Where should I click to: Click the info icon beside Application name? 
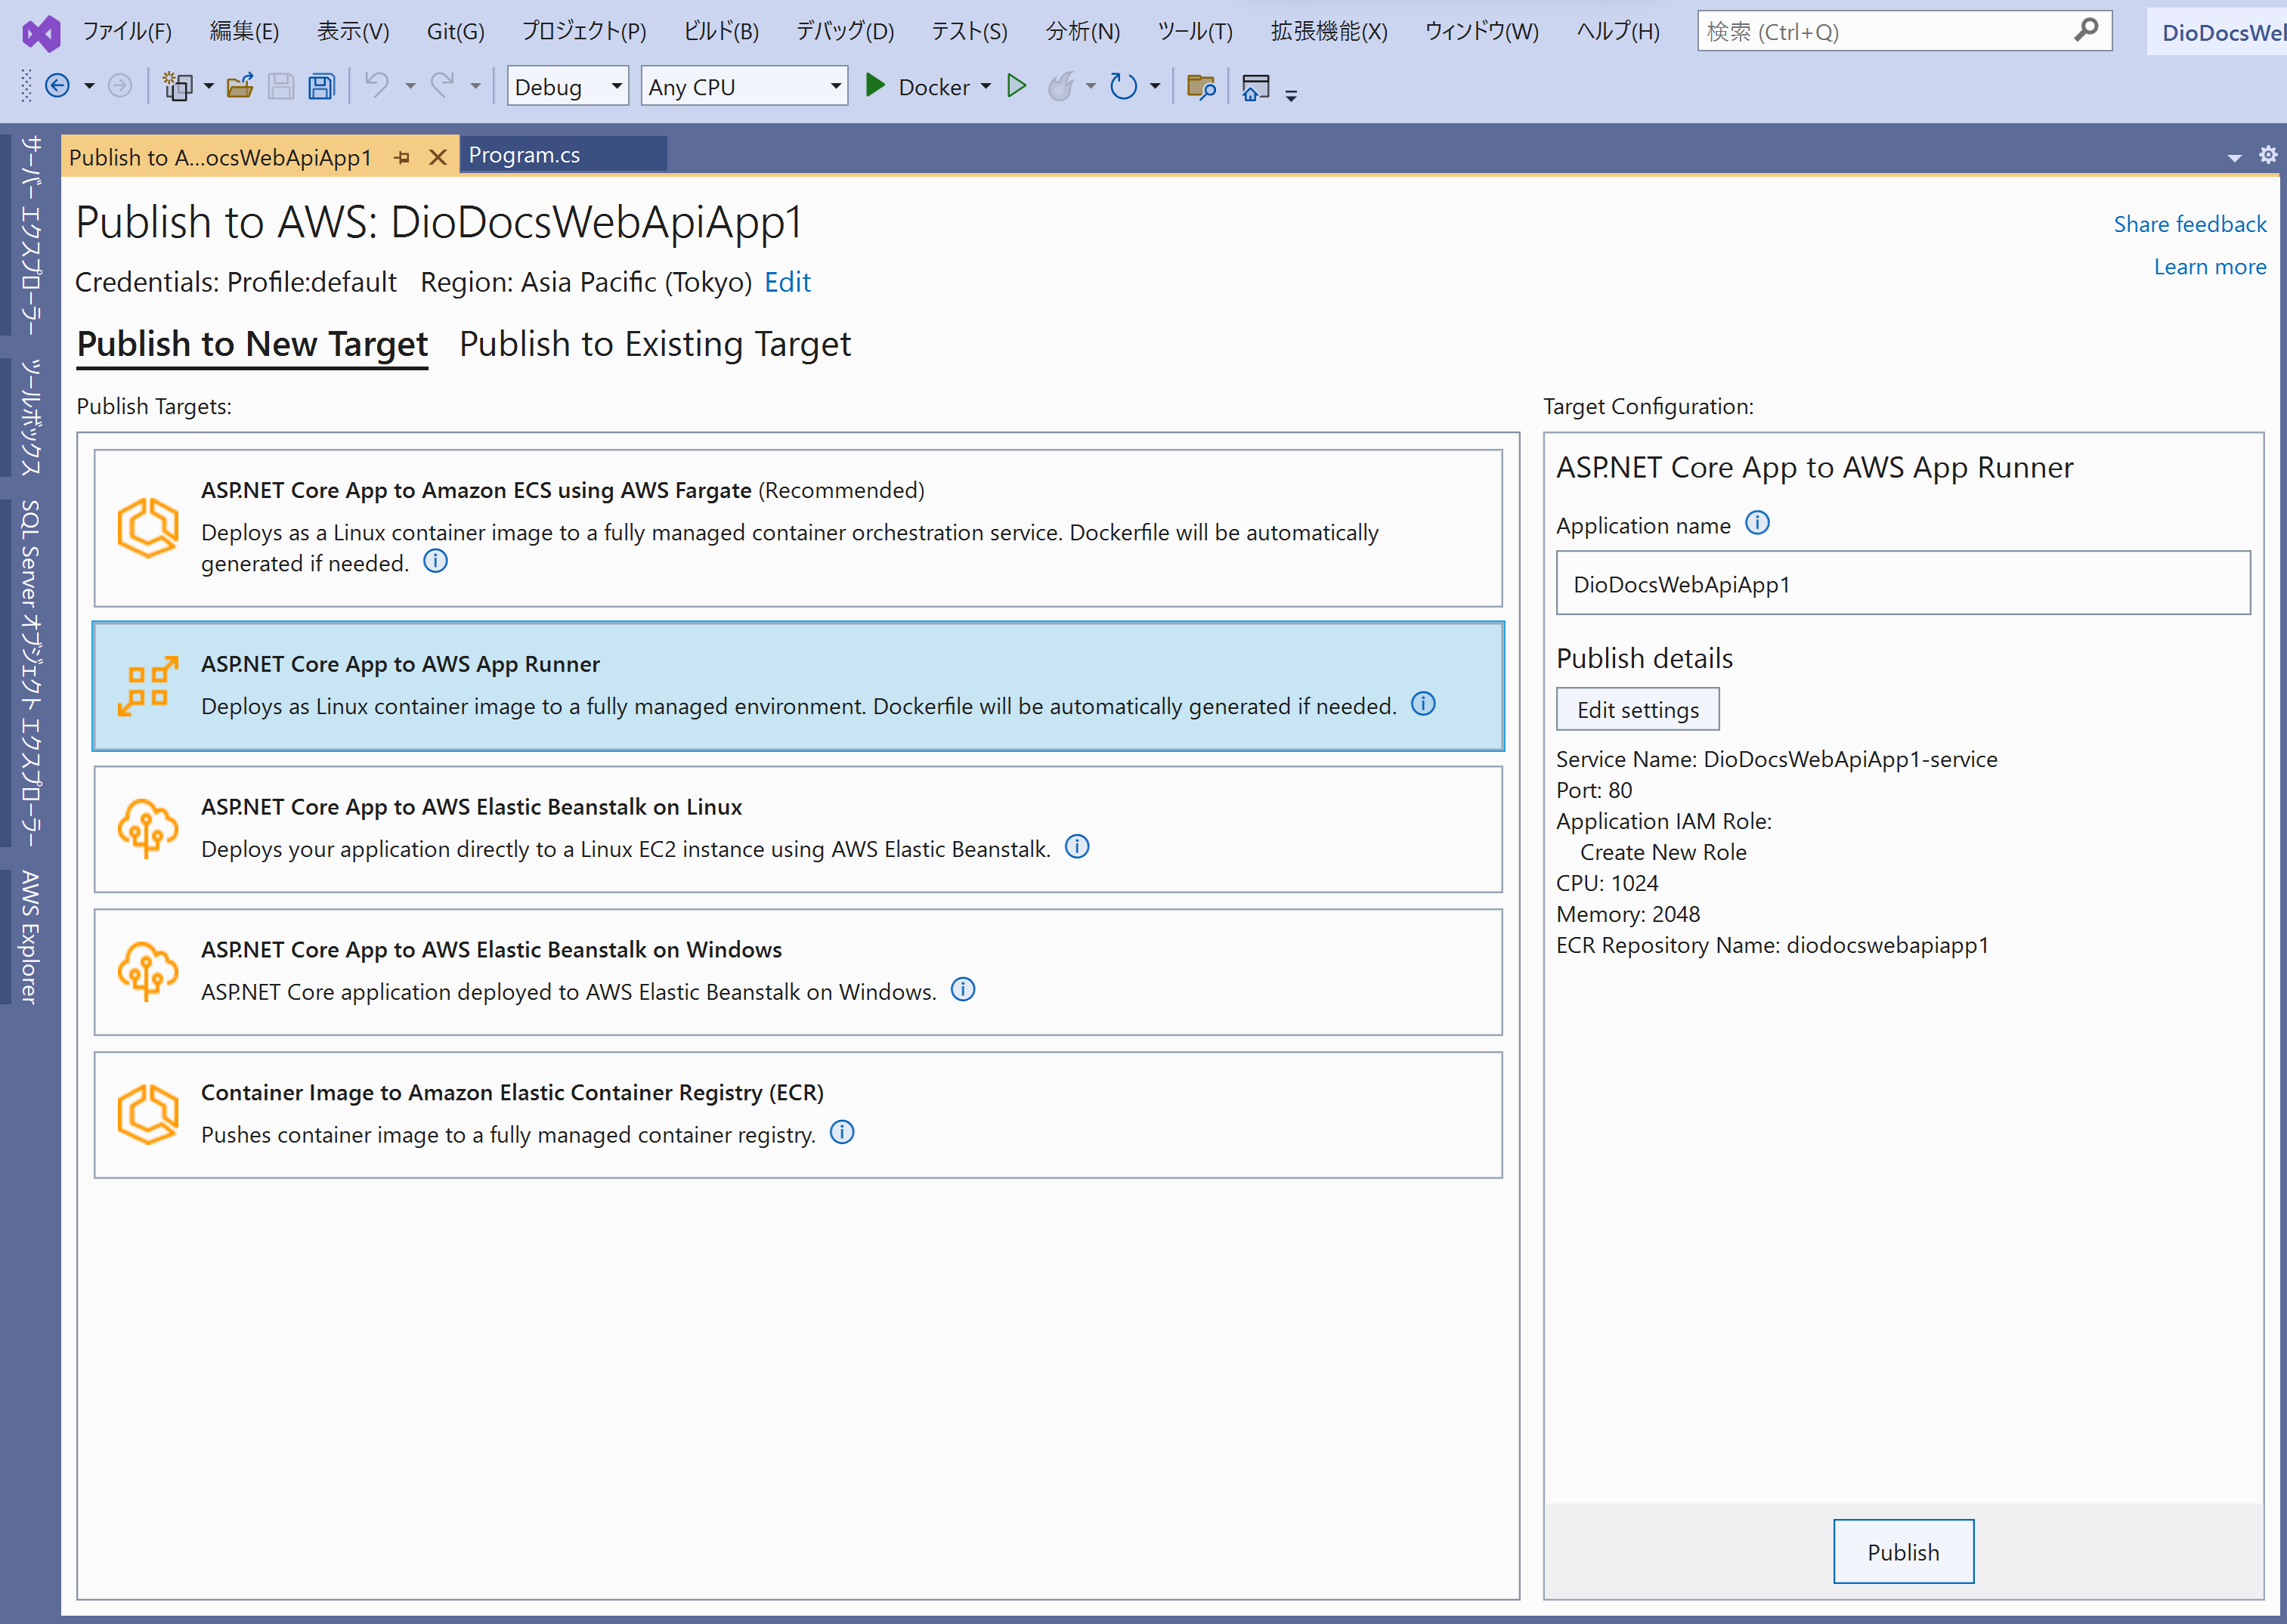pyautogui.click(x=1757, y=523)
